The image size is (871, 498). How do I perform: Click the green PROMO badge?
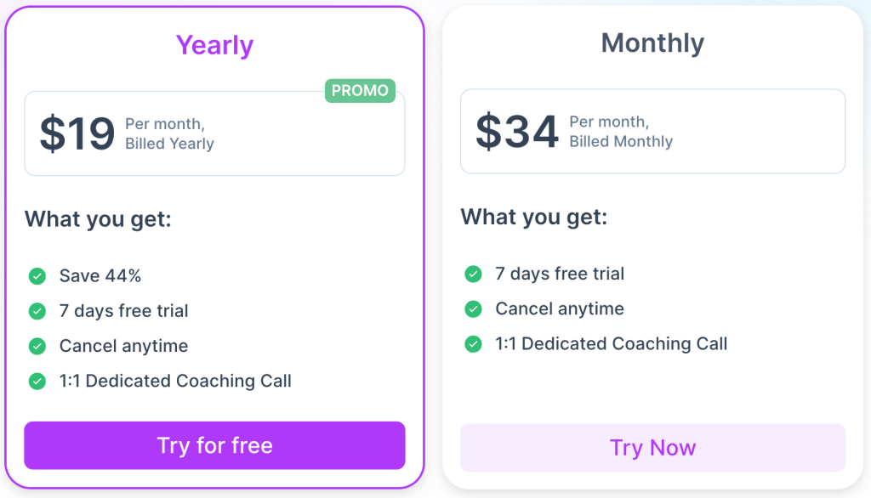tap(360, 91)
